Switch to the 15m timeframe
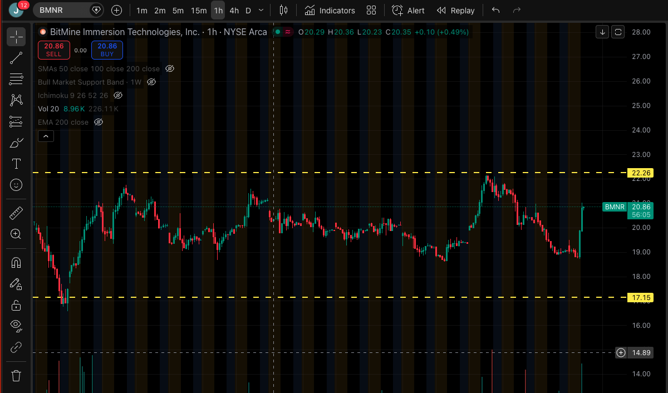Viewport: 668px width, 393px height. point(199,11)
